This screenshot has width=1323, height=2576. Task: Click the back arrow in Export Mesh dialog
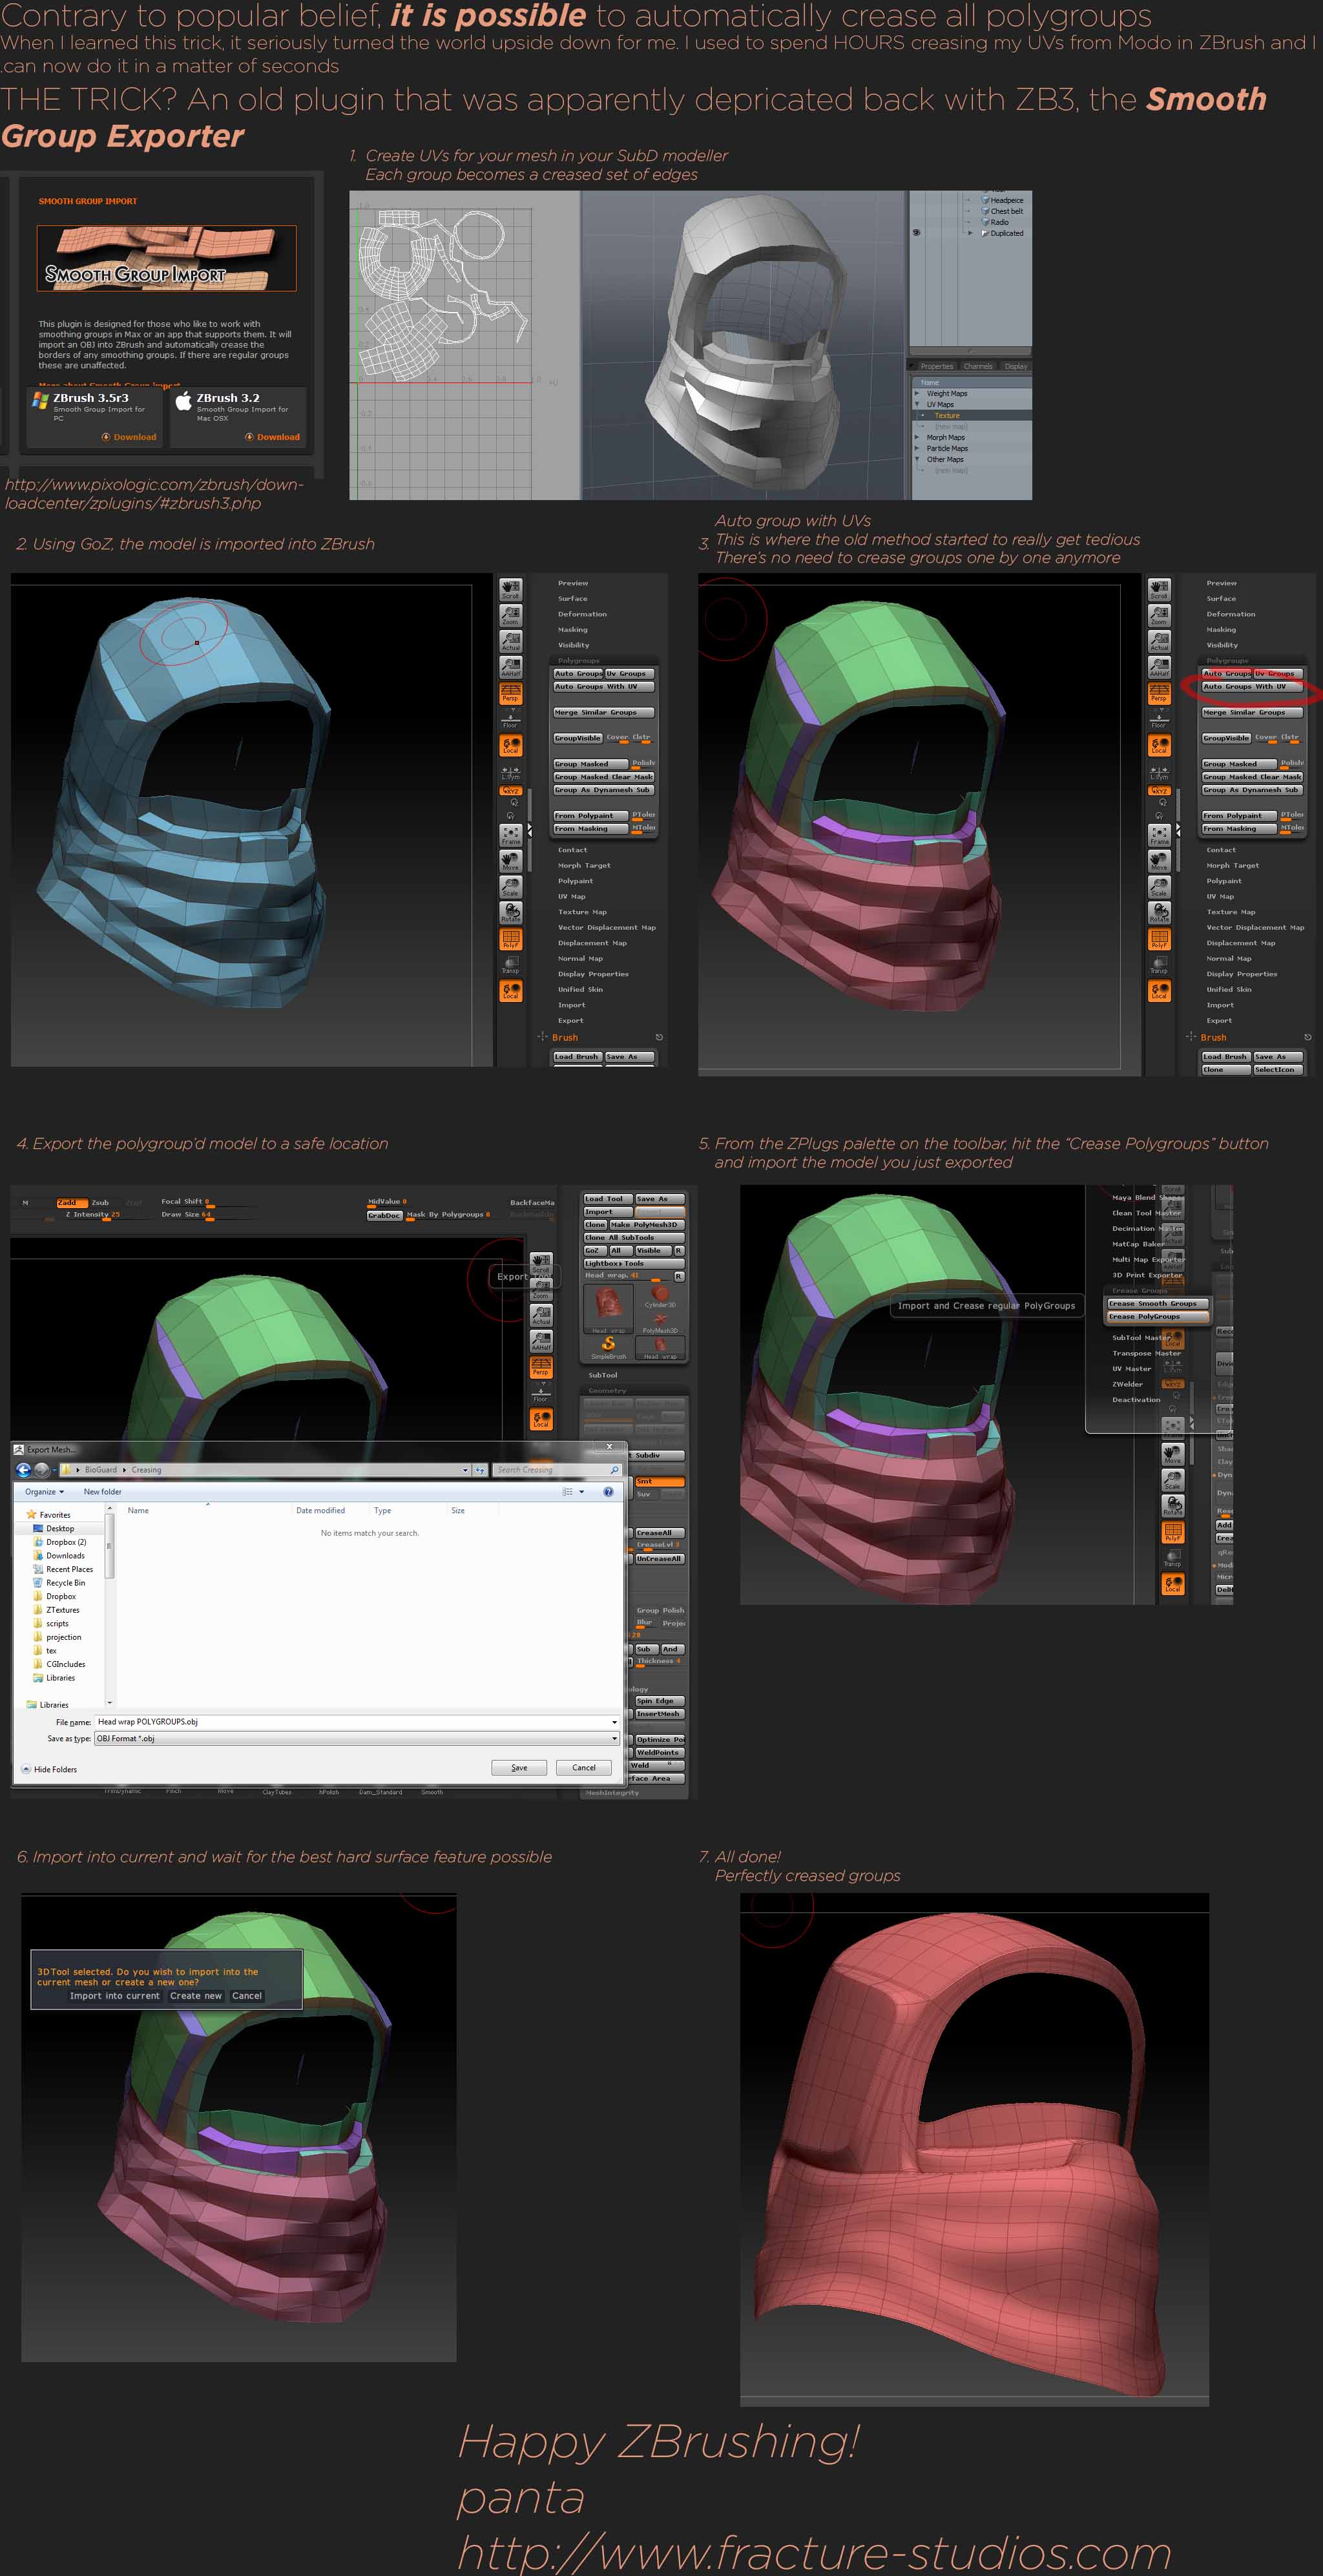click(x=24, y=1469)
